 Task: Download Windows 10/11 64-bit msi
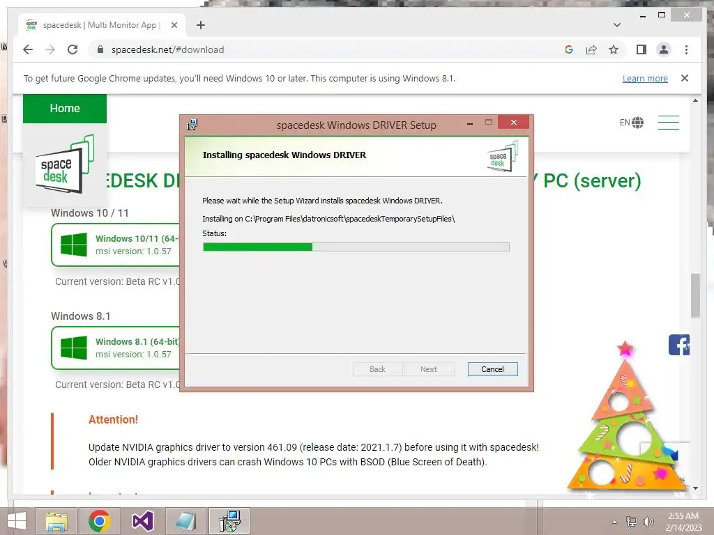coord(116,245)
